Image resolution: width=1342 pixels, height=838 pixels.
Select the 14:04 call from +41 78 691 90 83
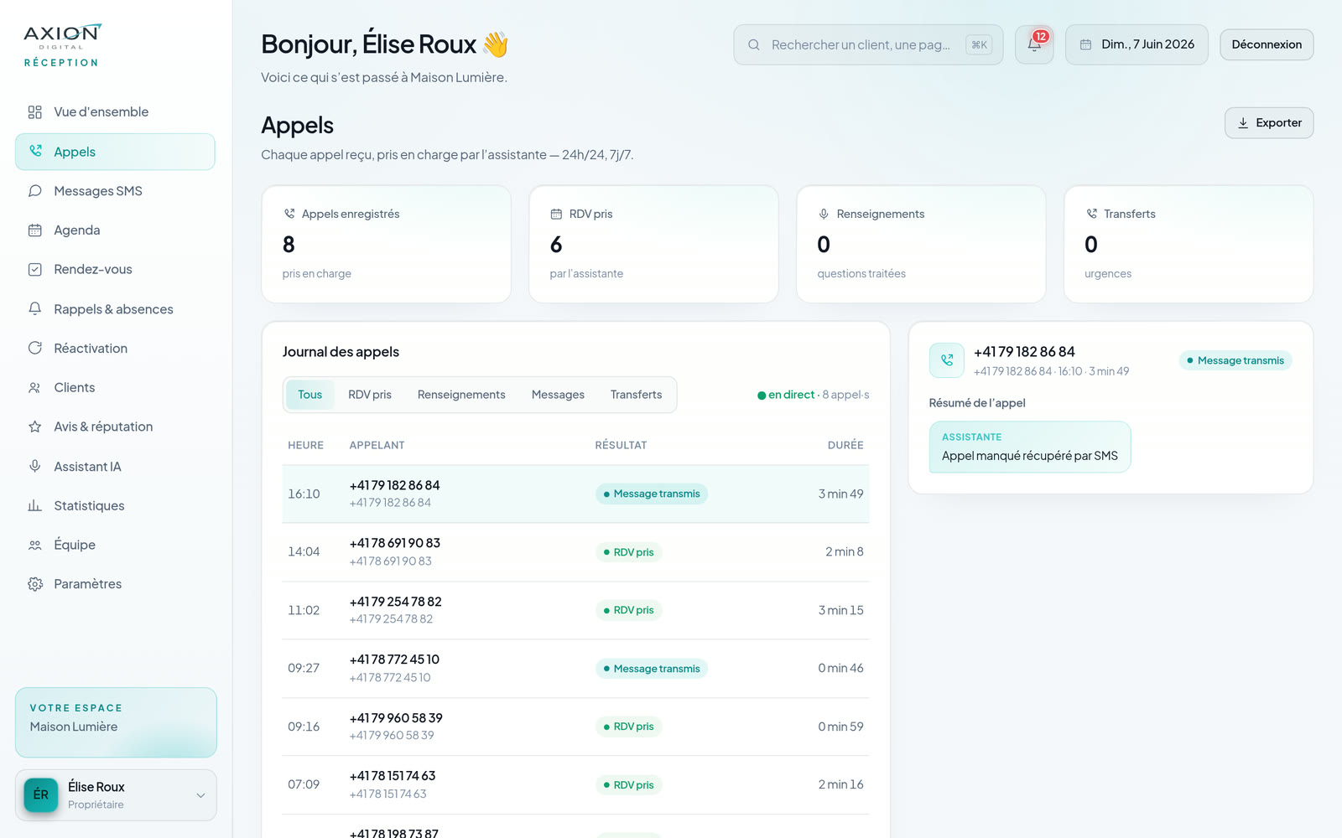pyautogui.click(x=575, y=552)
